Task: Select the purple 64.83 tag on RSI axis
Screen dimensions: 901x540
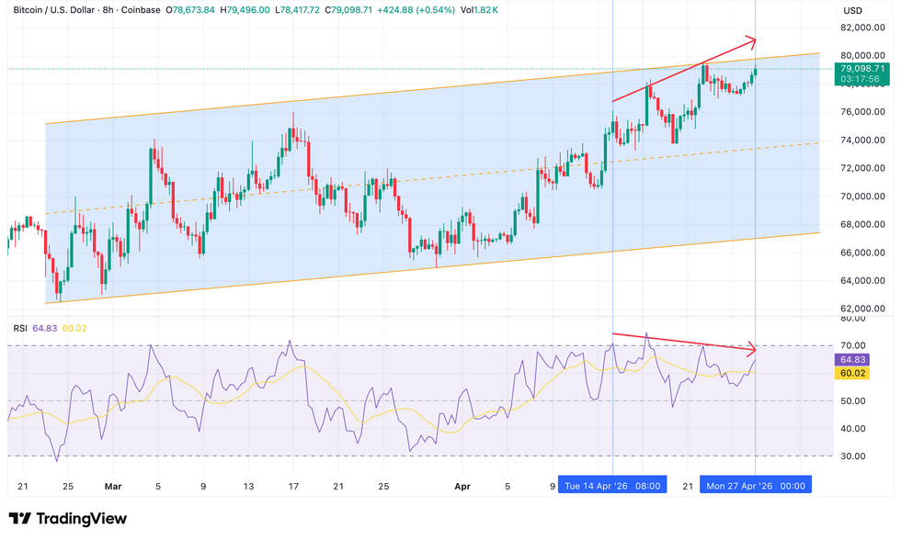Action: coord(861,360)
